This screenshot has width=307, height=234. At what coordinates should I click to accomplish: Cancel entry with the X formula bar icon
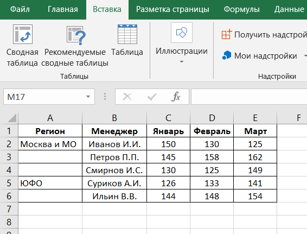click(127, 97)
